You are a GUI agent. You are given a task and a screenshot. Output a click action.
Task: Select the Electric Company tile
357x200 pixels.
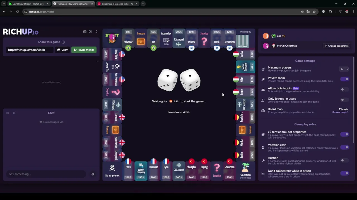tap(245, 67)
